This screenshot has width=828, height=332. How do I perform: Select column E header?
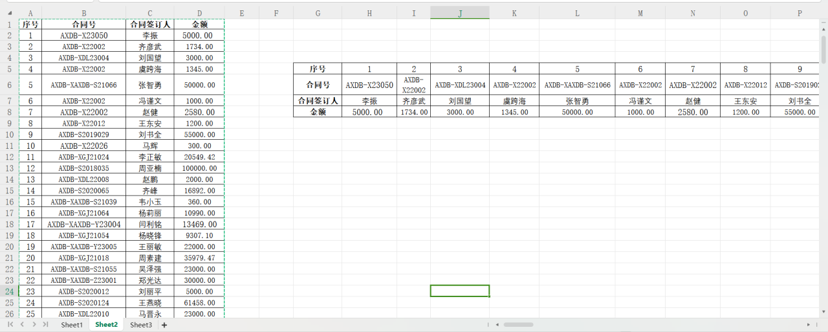242,13
